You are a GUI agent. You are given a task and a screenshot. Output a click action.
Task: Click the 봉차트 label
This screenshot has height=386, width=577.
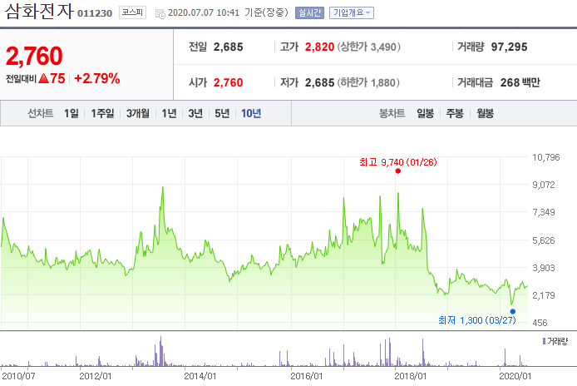[x=392, y=113]
